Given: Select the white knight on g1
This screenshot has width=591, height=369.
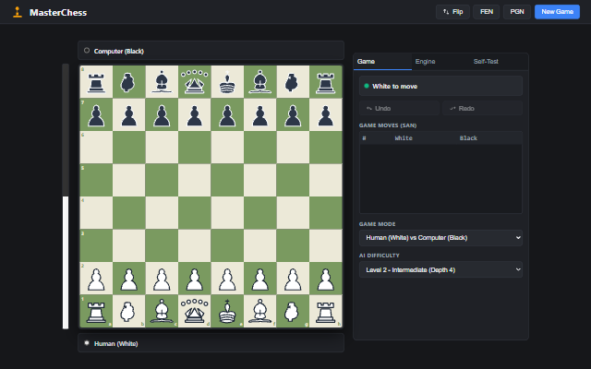Looking at the screenshot, I should 293,311.
